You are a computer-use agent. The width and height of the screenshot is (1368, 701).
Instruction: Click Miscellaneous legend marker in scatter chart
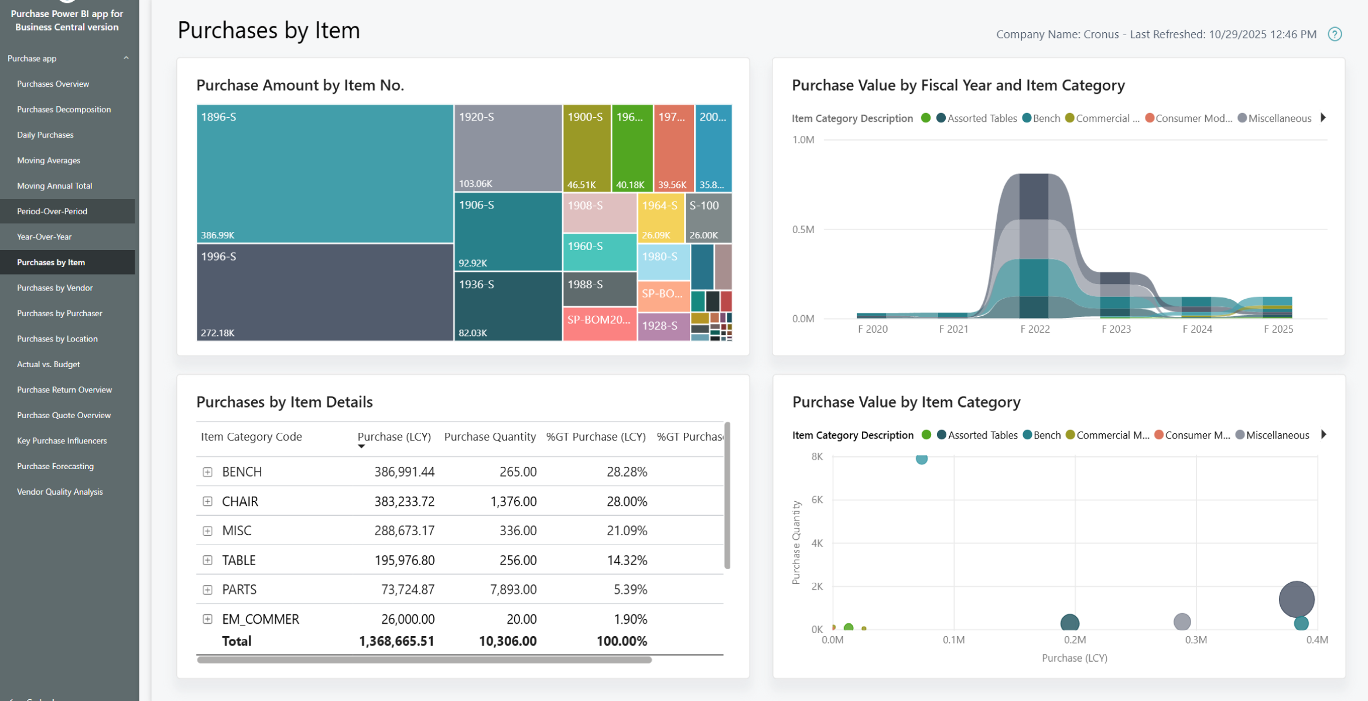(x=1240, y=435)
